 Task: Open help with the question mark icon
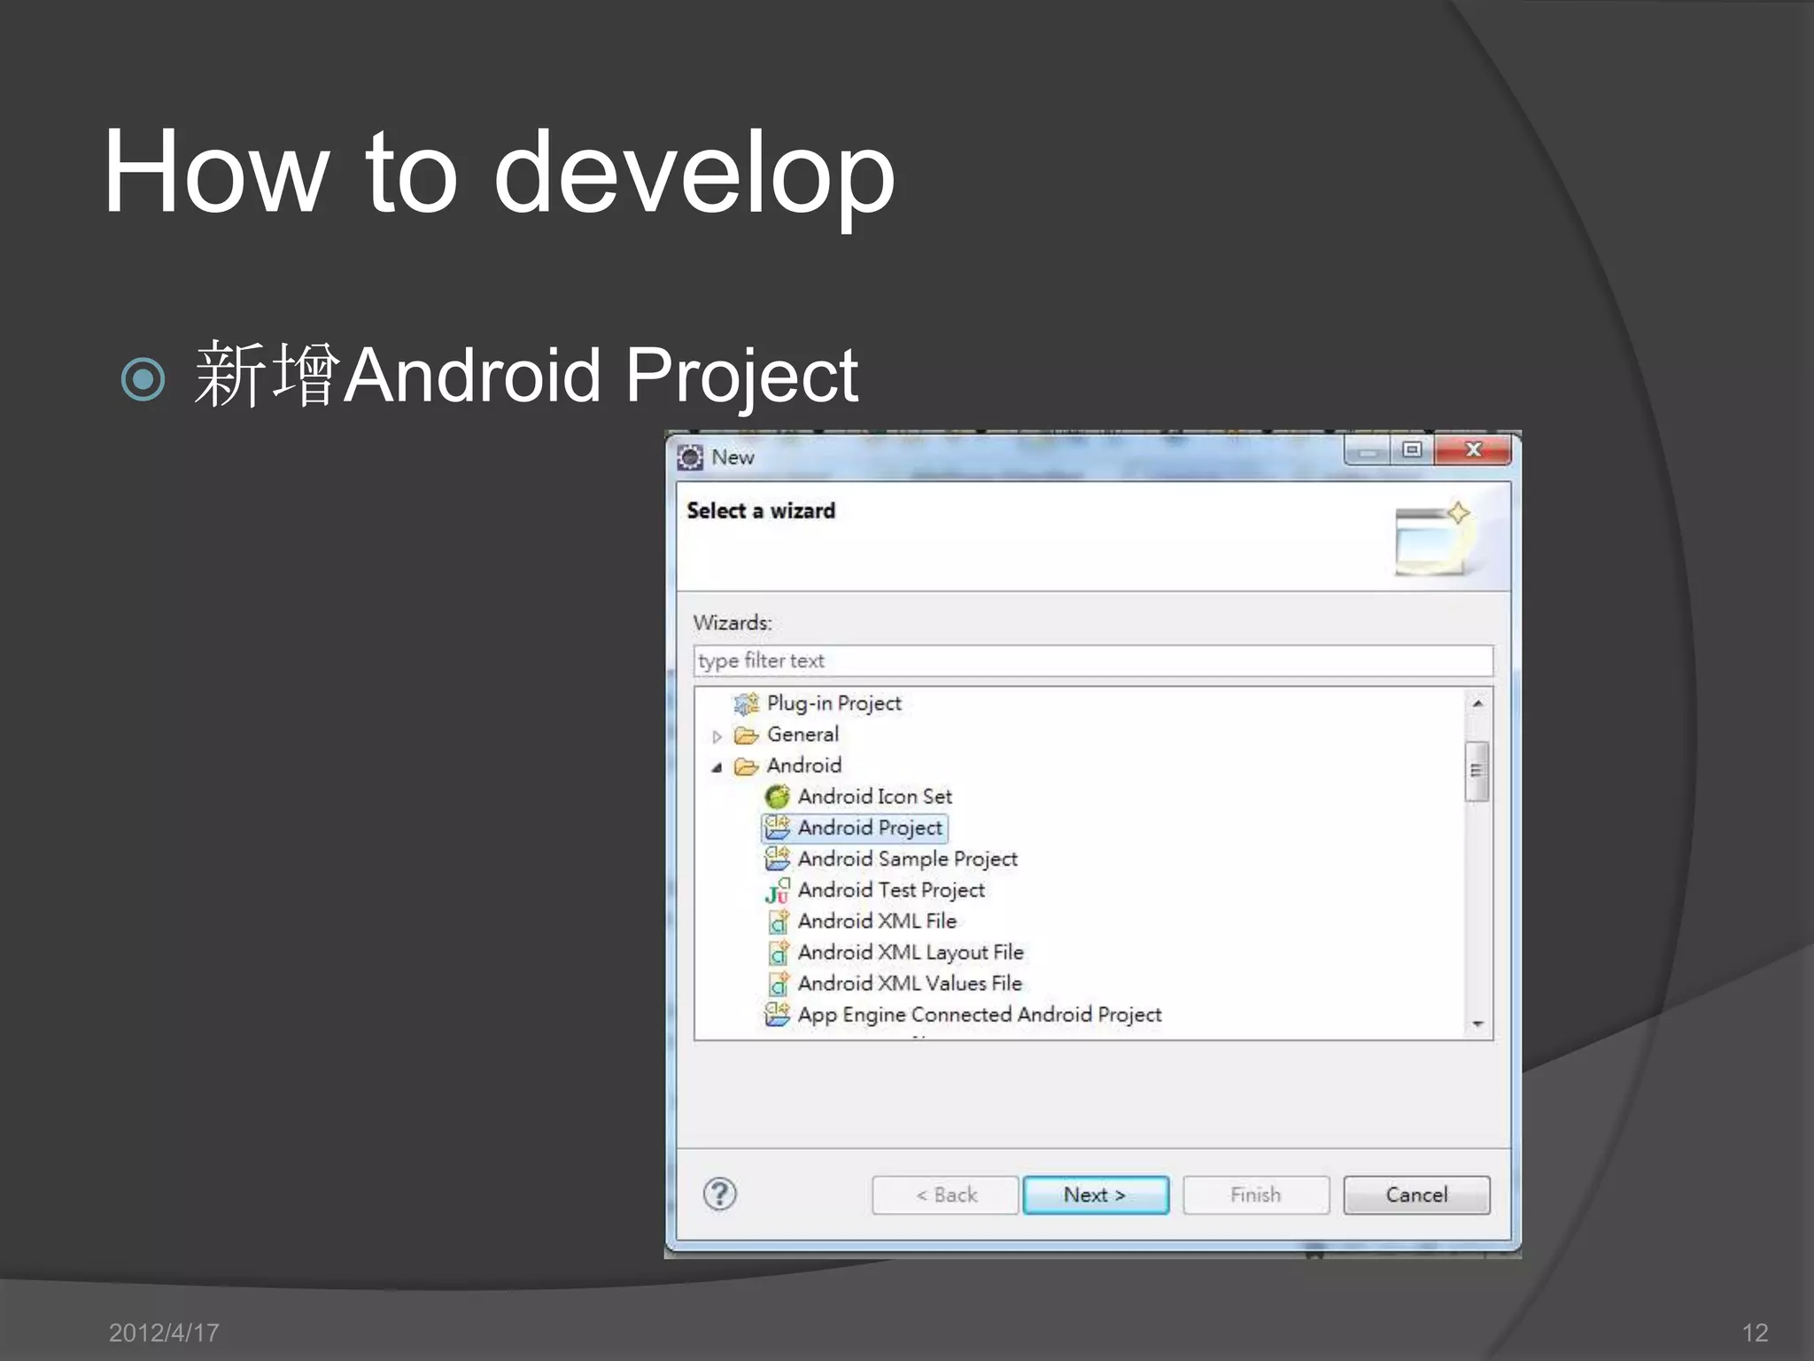point(719,1194)
